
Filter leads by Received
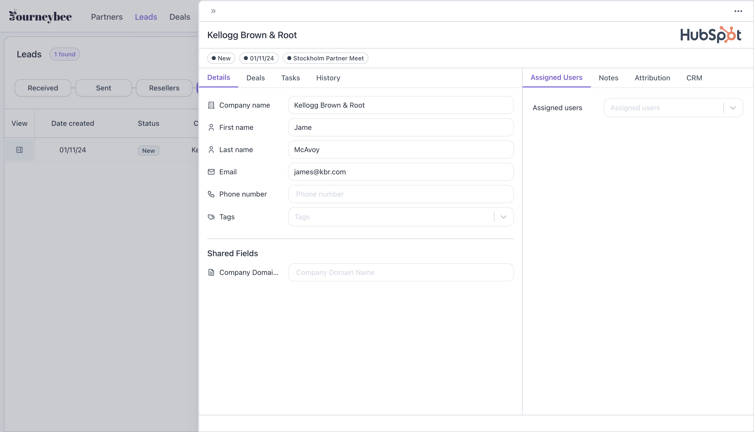click(x=43, y=88)
